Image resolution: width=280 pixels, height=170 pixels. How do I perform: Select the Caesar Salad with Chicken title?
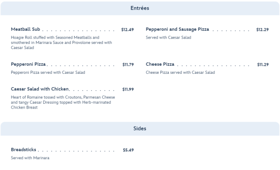40,89
